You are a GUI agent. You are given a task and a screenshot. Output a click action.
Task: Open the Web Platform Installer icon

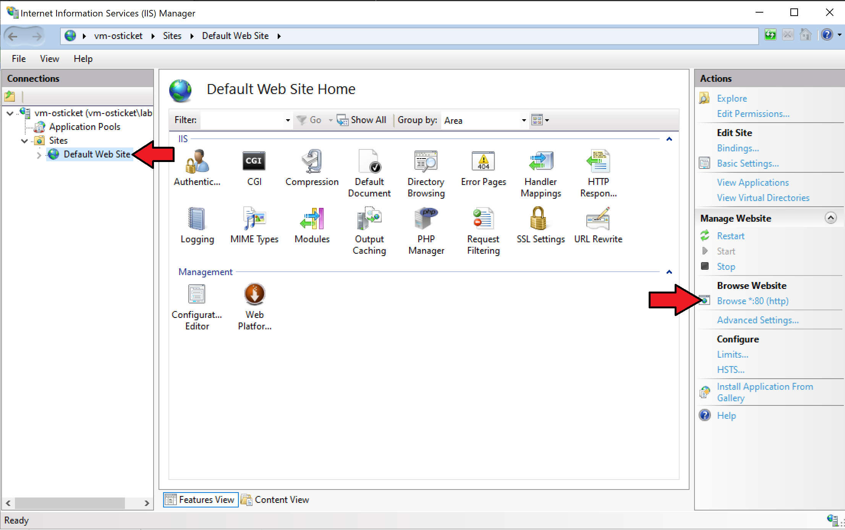tap(254, 294)
